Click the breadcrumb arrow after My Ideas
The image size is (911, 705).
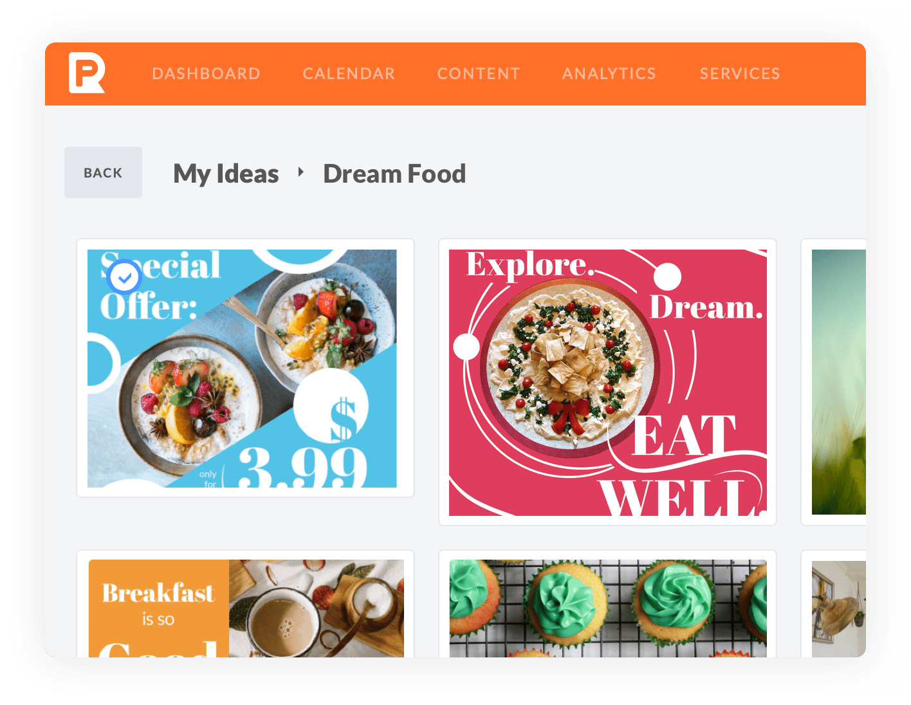coord(300,172)
